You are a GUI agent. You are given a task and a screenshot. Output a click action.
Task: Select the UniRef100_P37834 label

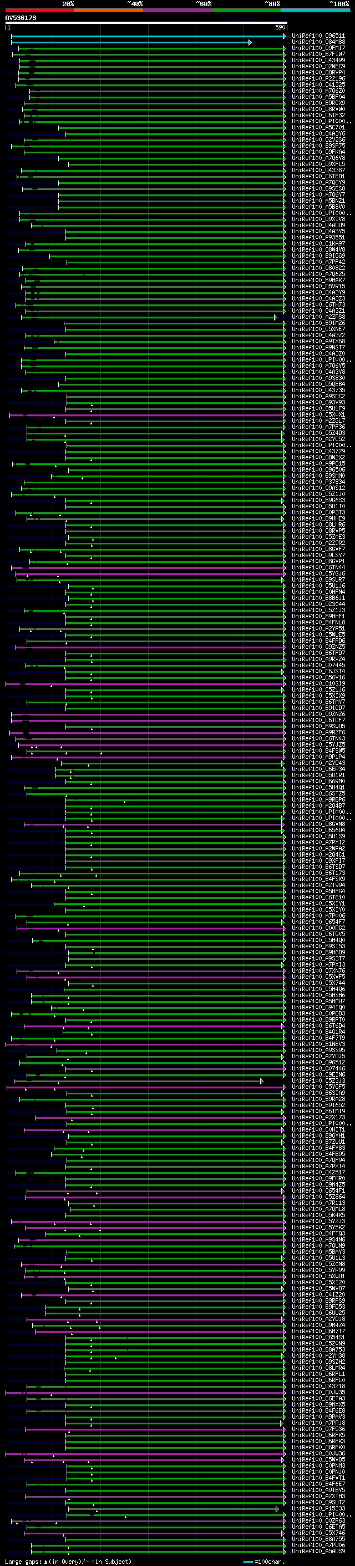(318, 482)
